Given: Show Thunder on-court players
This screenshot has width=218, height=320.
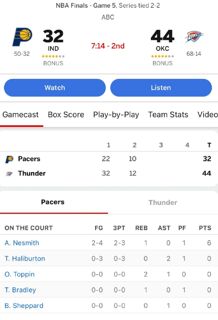Looking at the screenshot, I should click(163, 203).
